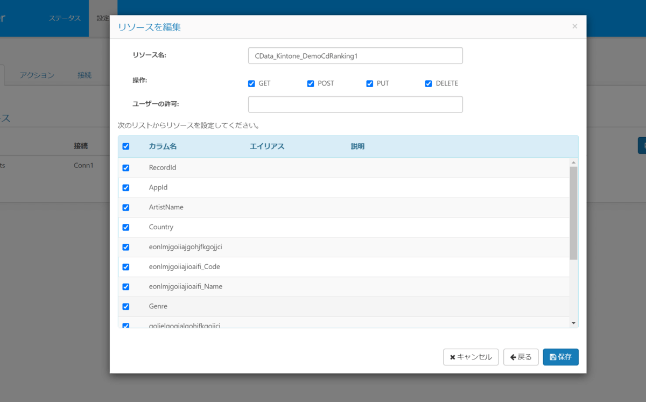Uncheck the RecordId column checkbox
This screenshot has width=646, height=402.
coord(126,168)
